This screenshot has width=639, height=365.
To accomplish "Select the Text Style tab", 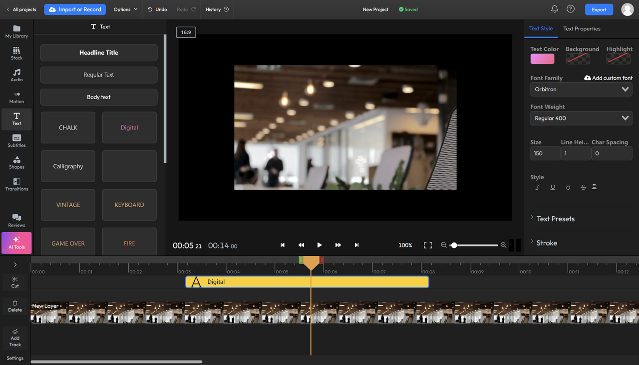I will pyautogui.click(x=541, y=28).
